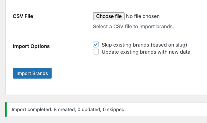The width and height of the screenshot is (207, 123).
Task: Click the 'Skip existing brands (based on slug)' label
Action: 144,45
